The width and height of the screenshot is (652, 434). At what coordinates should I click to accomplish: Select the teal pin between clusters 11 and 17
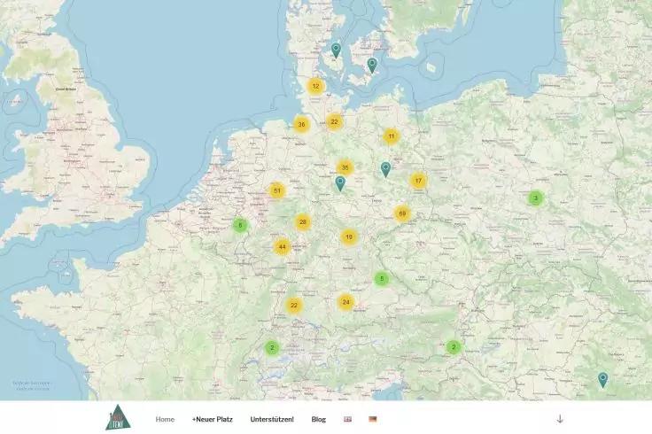click(x=385, y=169)
